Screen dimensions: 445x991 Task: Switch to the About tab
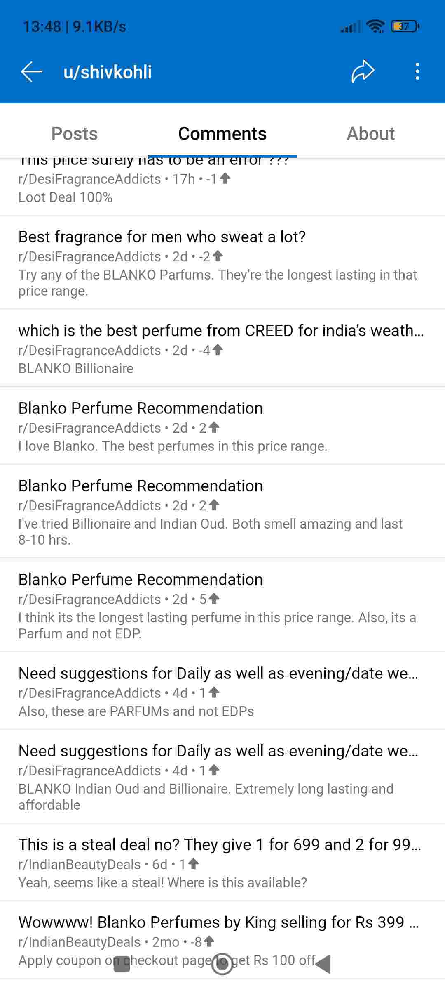[370, 134]
